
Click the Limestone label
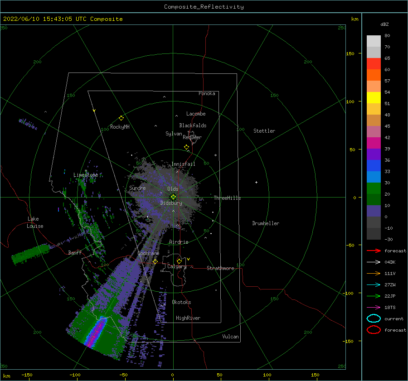86,175
